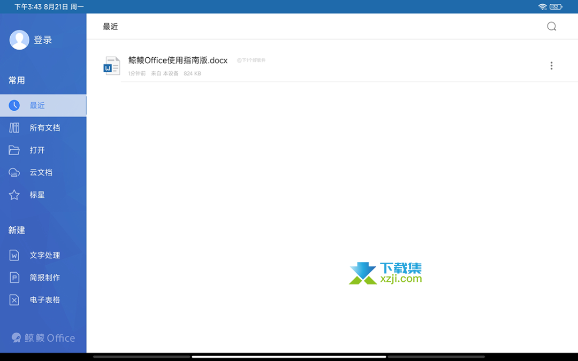Click the 所有文档 bookshelf icon
This screenshot has width=578, height=361.
pos(14,128)
